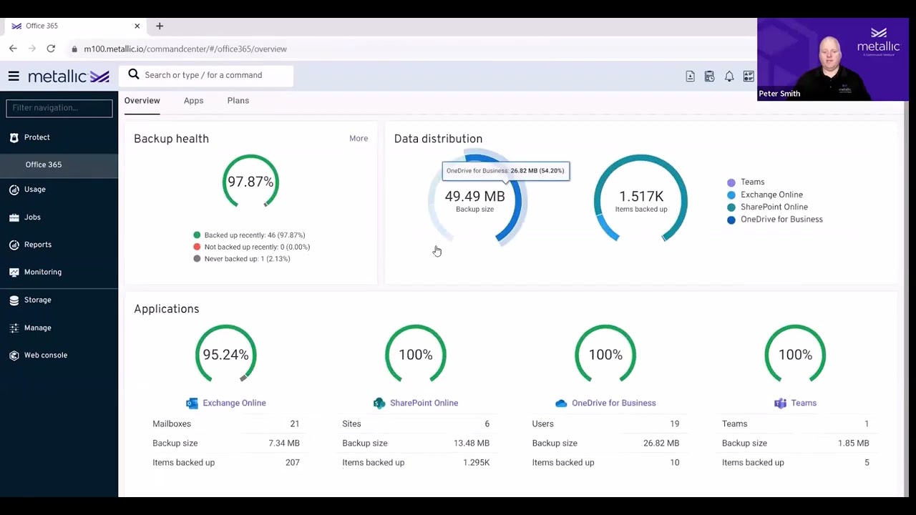Click the Mailboxes count 21
This screenshot has height=515, width=916.
(295, 424)
